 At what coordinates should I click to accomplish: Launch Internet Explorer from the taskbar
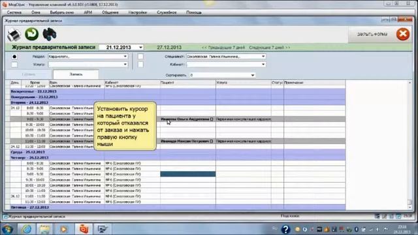pyautogui.click(x=26, y=229)
